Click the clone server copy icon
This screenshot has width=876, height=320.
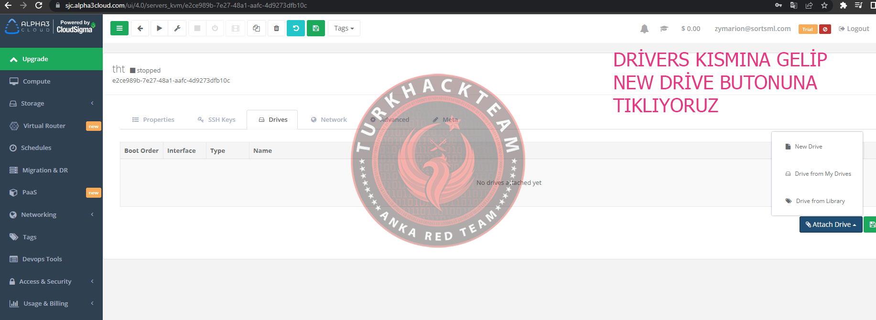[x=257, y=28]
